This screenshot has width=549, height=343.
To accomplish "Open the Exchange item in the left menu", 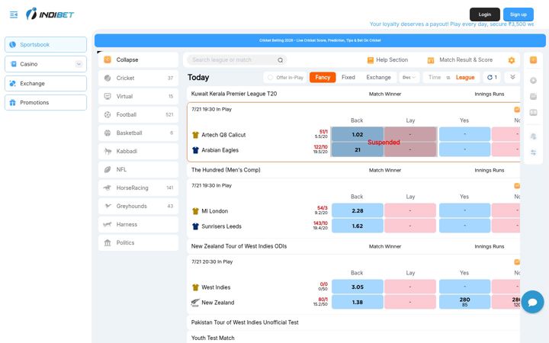I will click(46, 83).
